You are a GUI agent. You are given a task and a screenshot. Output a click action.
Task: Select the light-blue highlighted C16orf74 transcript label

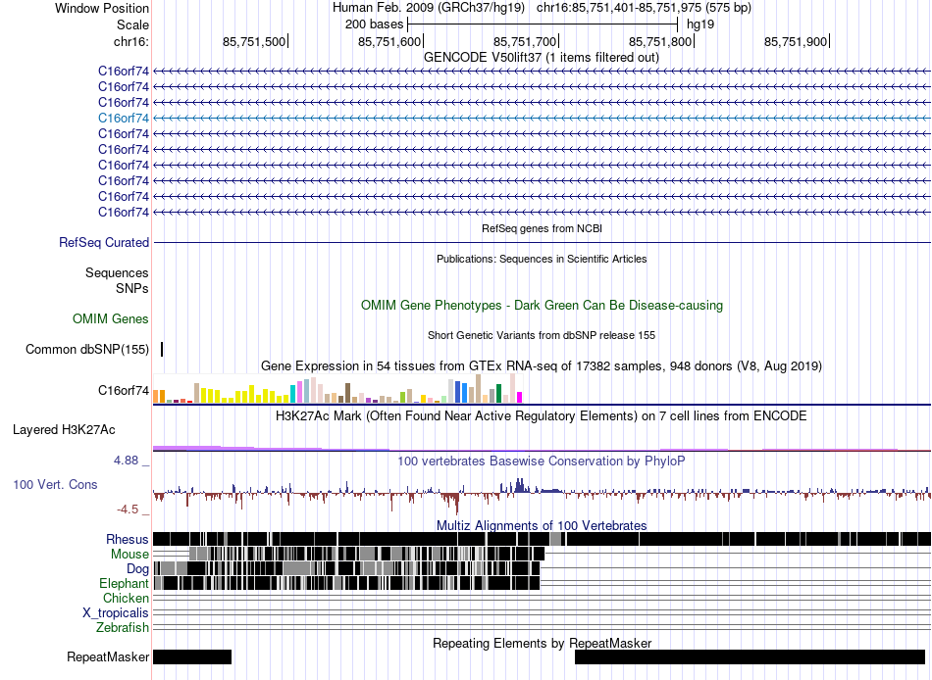coord(124,119)
